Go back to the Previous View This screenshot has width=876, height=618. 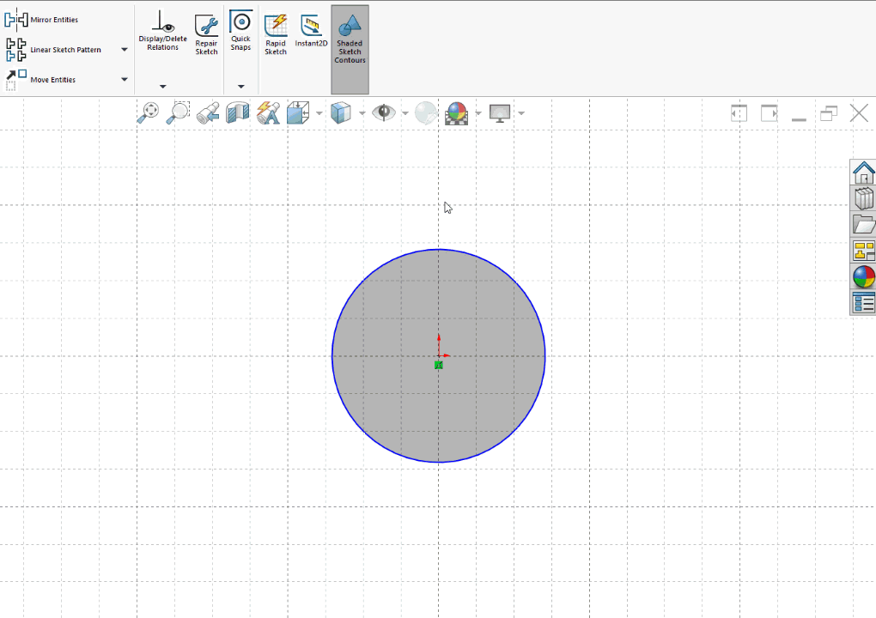(207, 113)
